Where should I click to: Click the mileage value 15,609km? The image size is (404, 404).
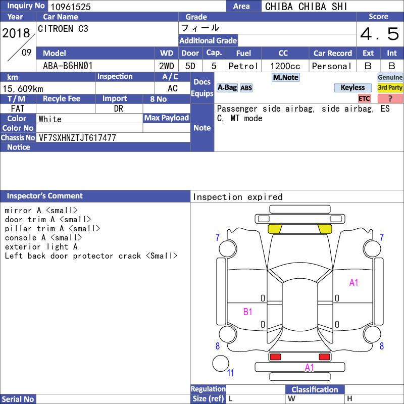point(23,89)
